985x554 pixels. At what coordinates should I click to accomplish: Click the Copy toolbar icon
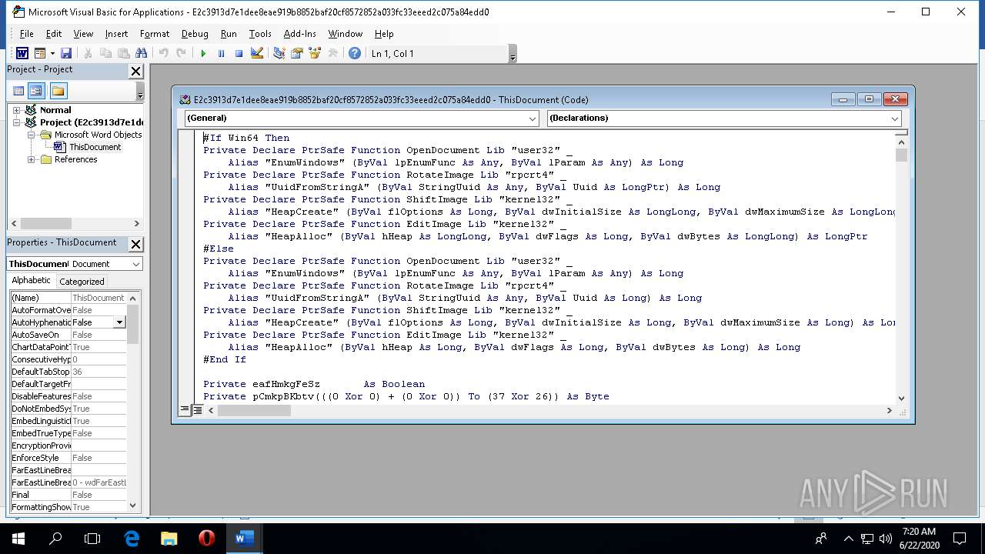pos(105,53)
